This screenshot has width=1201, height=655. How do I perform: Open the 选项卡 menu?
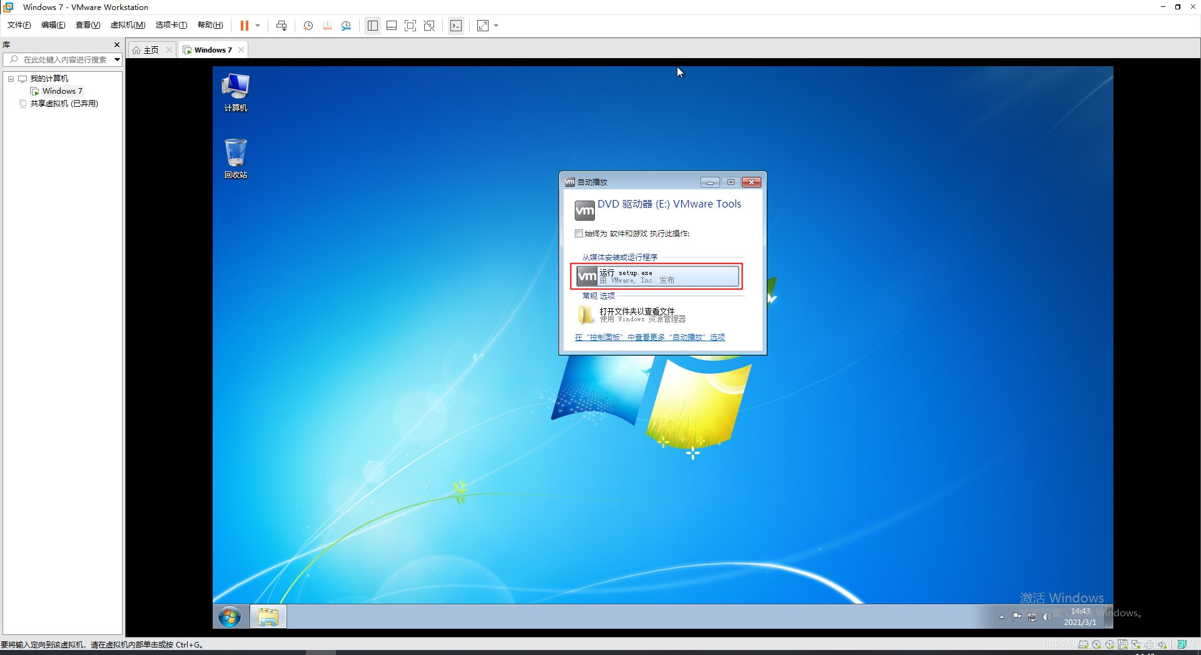[171, 25]
